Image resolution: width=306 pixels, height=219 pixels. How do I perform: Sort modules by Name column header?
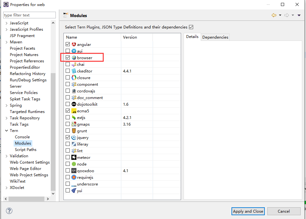click(92, 37)
